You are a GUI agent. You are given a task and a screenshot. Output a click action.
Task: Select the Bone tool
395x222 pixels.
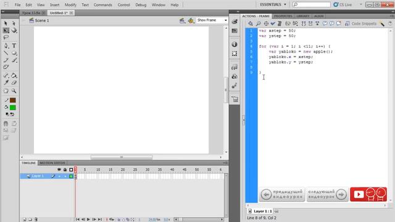tap(6, 75)
